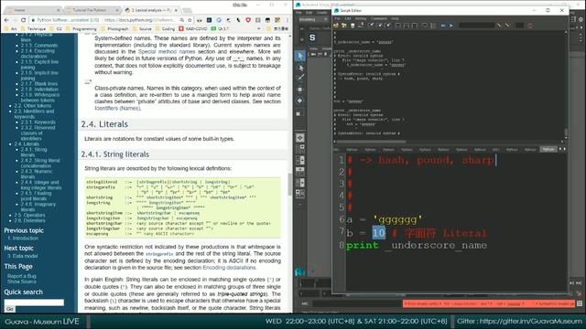Viewport: 586px width, 329px height.
Task: Open File menu in Script Editor
Action: tap(338, 18)
